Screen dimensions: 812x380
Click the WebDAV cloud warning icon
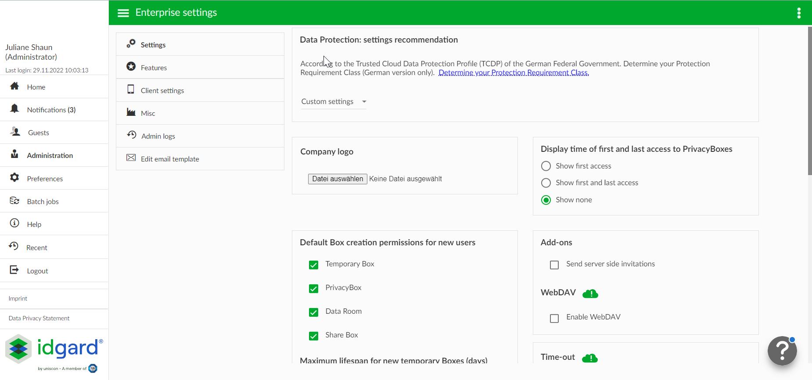tap(590, 294)
